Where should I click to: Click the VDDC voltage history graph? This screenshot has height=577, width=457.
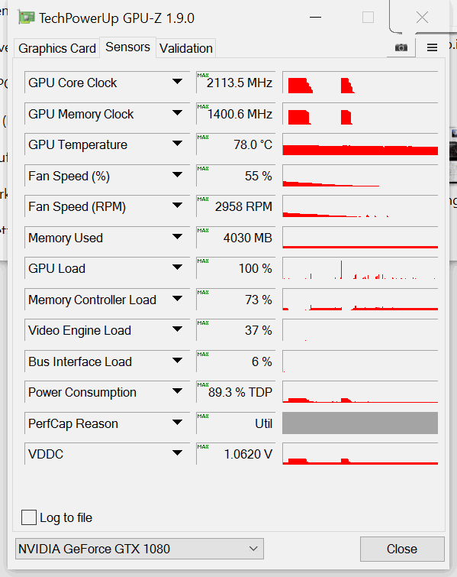pyautogui.click(x=360, y=454)
